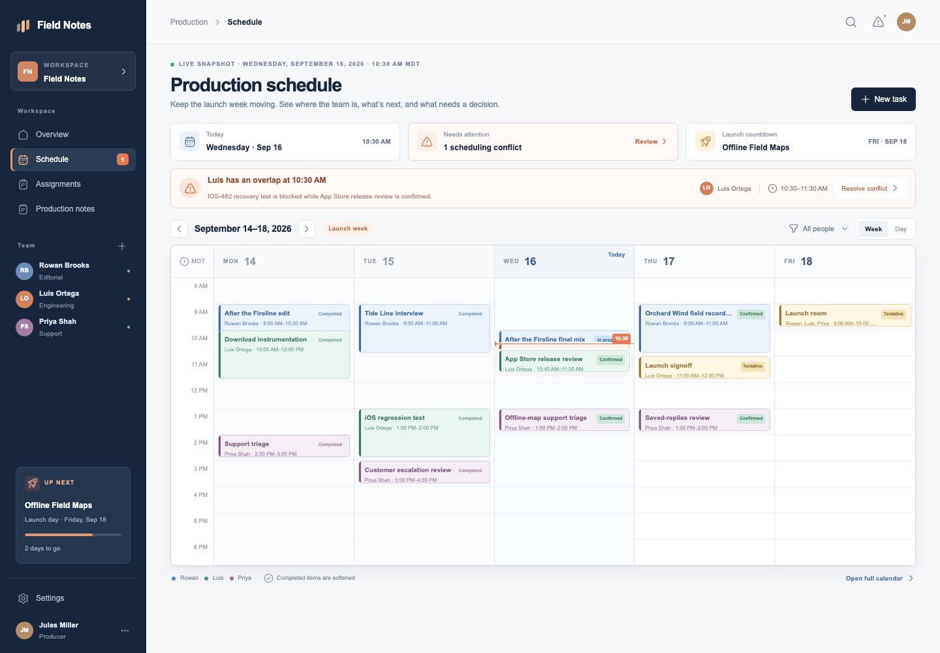Viewport: 940px width, 653px height.
Task: Open the alerts warning triangle icon
Action: 879,22
